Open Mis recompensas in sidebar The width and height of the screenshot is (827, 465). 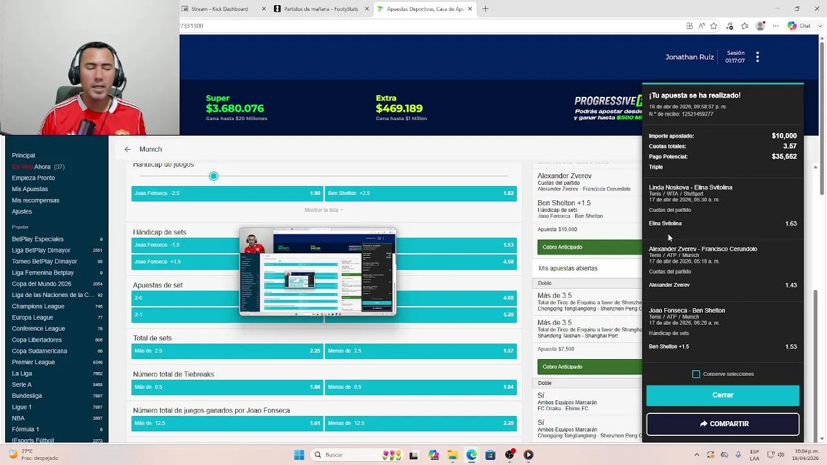(x=36, y=200)
